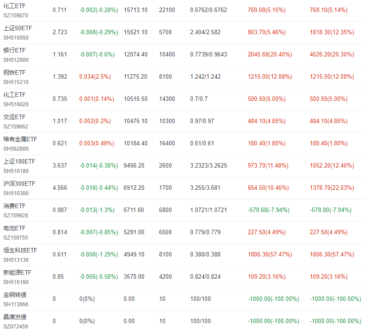
Task: Click profit 769.08(5.15%)
Action: click(x=267, y=10)
